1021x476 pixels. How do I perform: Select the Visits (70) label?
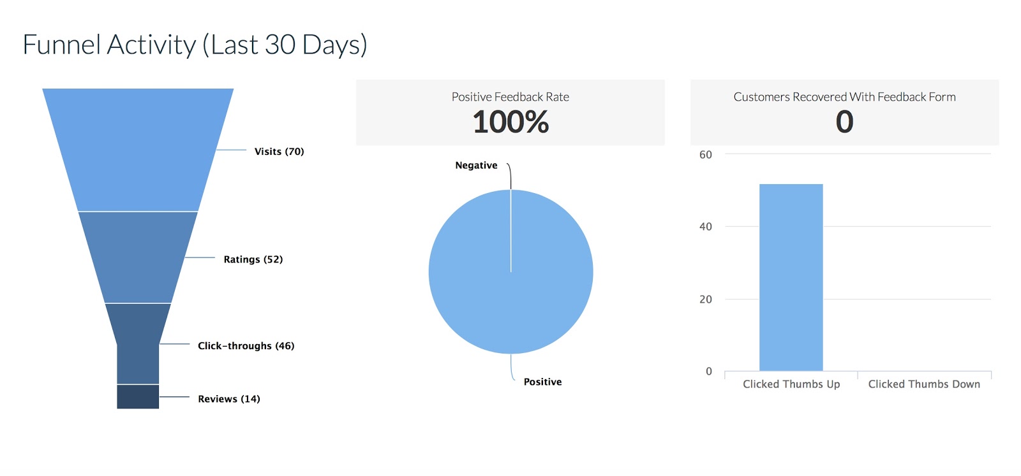coord(279,152)
